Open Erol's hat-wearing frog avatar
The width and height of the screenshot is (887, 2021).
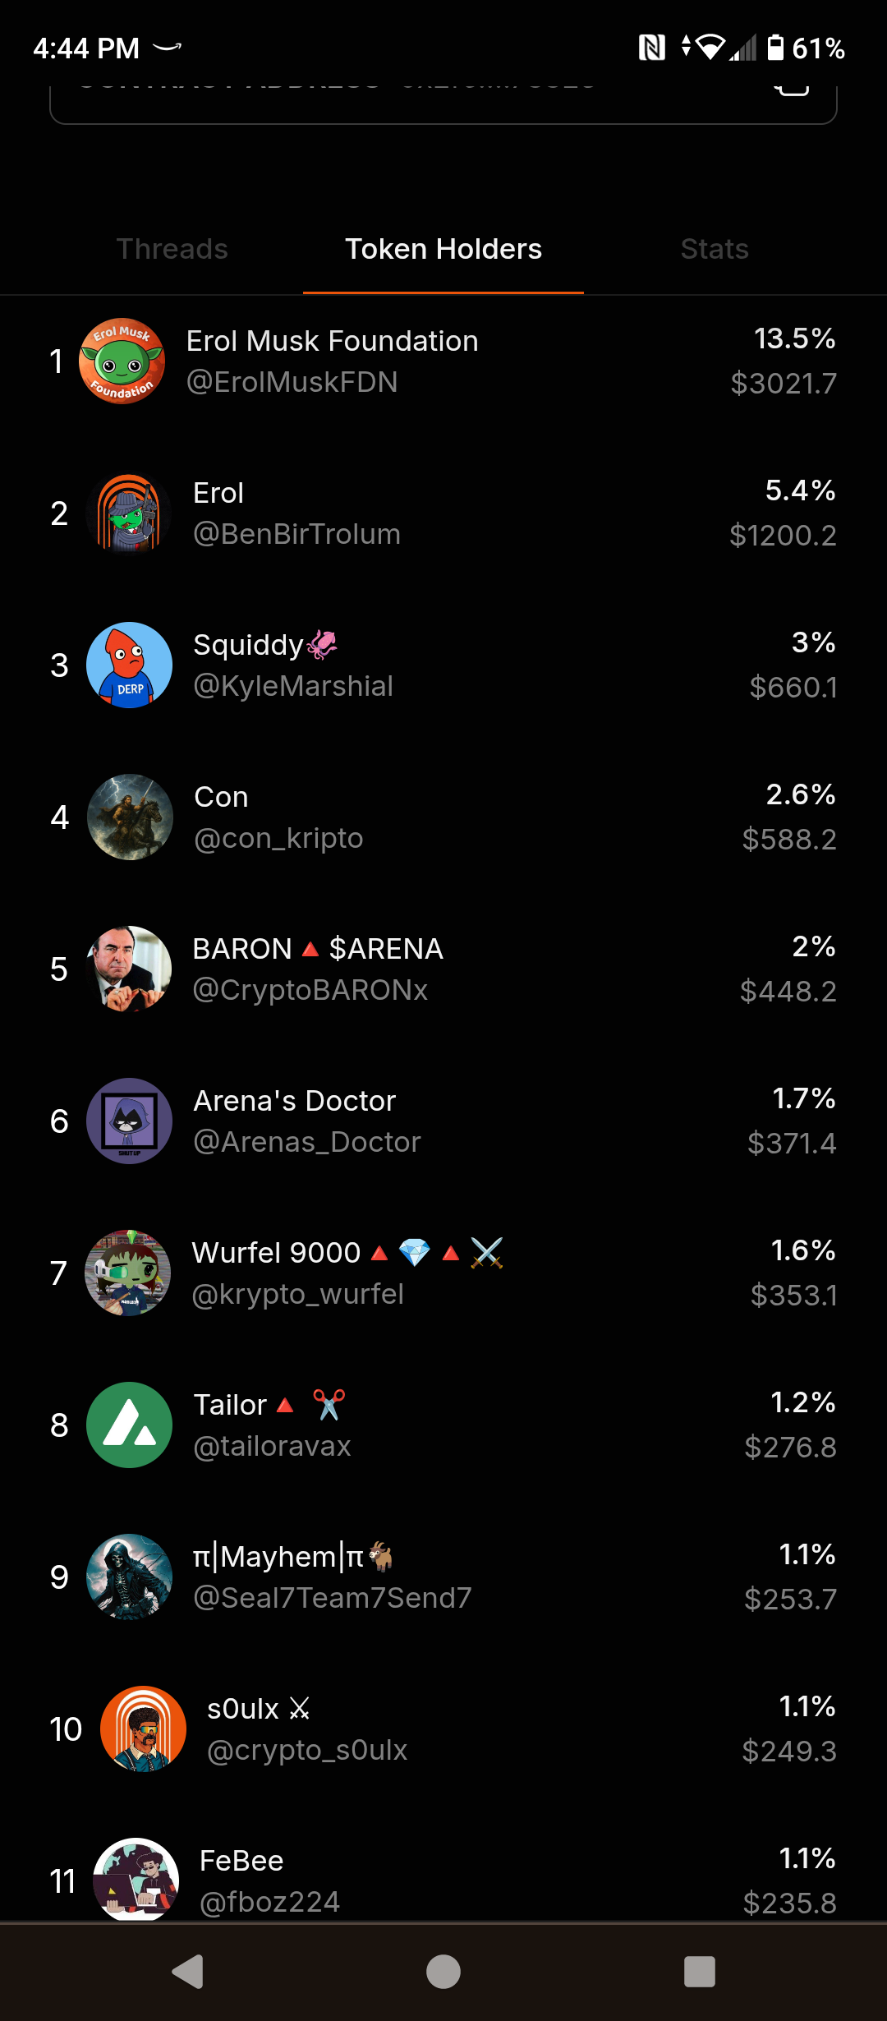[x=129, y=513]
